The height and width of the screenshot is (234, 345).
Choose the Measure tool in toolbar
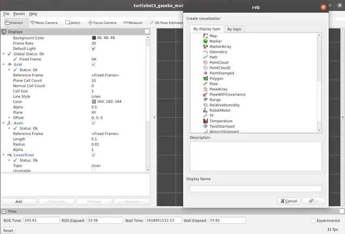tap(133, 23)
